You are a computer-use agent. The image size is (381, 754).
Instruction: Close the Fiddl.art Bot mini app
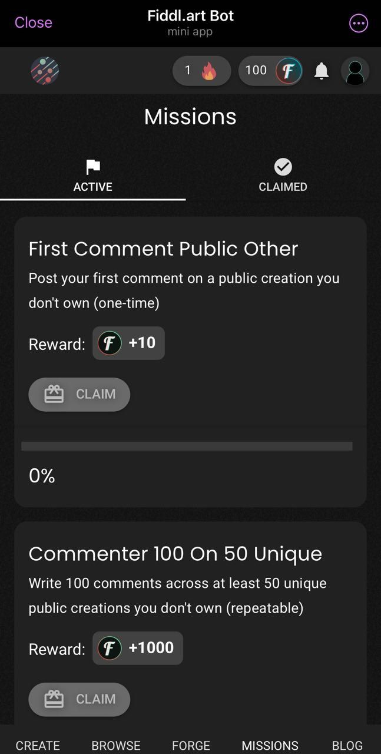(x=33, y=23)
